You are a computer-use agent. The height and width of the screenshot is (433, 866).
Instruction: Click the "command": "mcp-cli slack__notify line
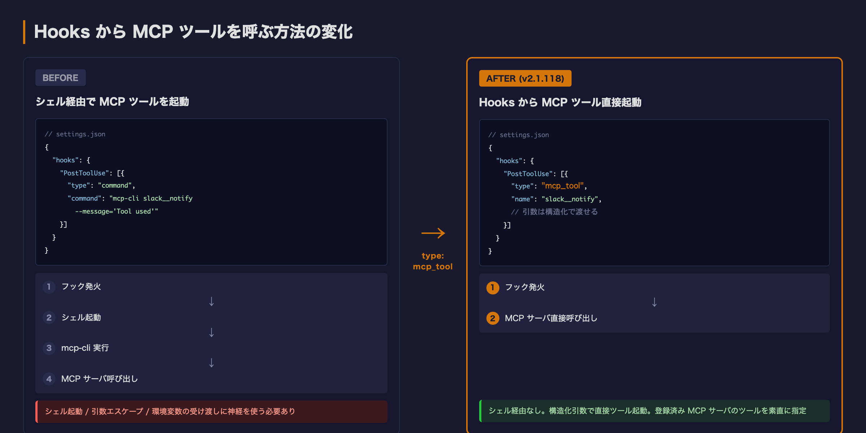pos(130,198)
